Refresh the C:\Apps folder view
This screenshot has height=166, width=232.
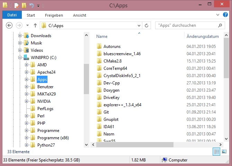(146, 25)
